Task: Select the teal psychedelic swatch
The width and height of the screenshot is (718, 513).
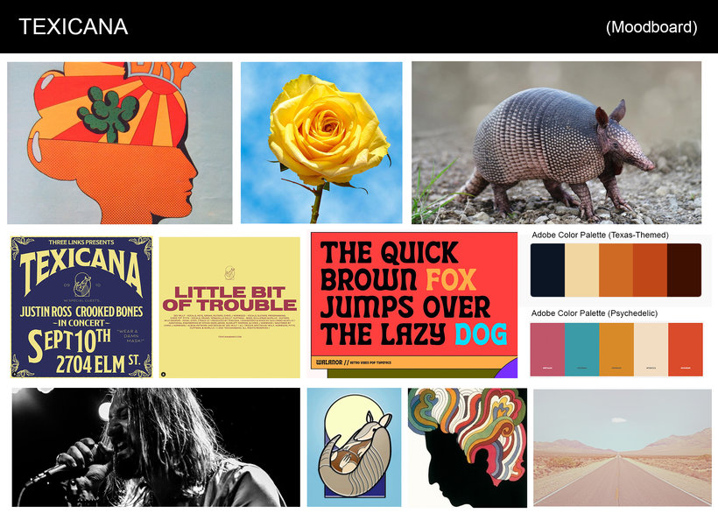Action: click(582, 349)
